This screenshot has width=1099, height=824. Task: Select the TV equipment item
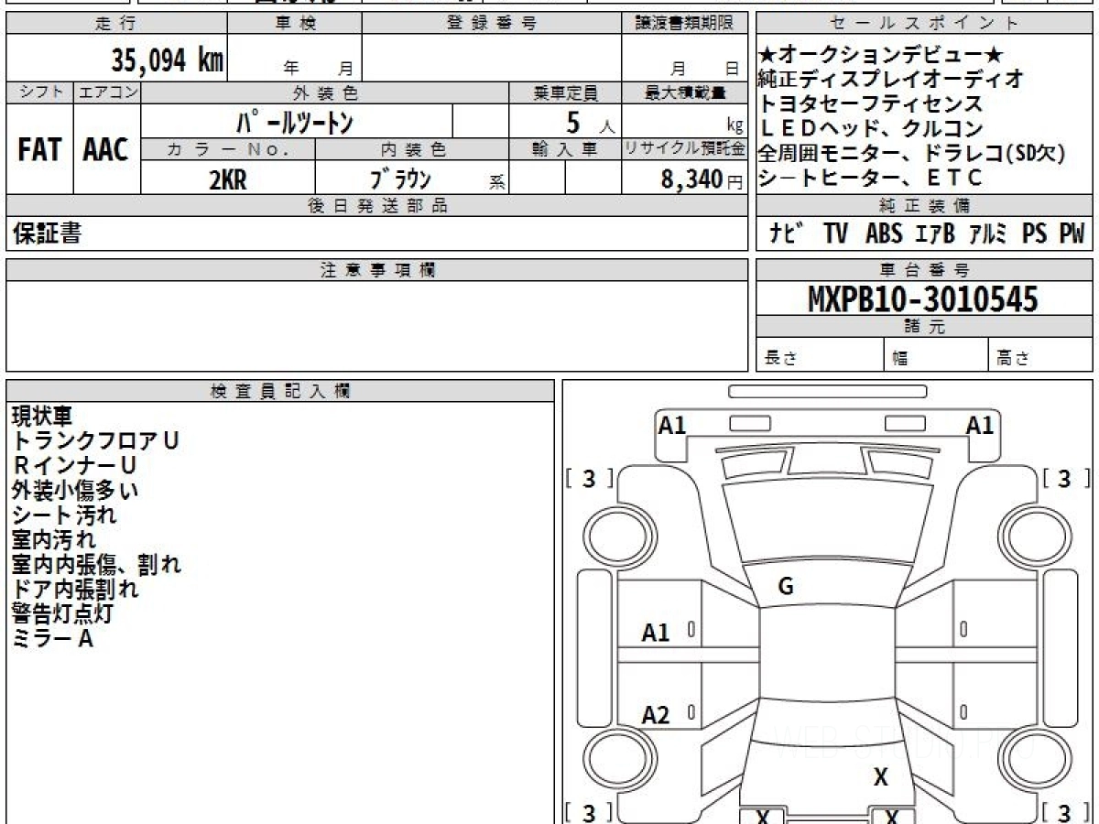(834, 234)
